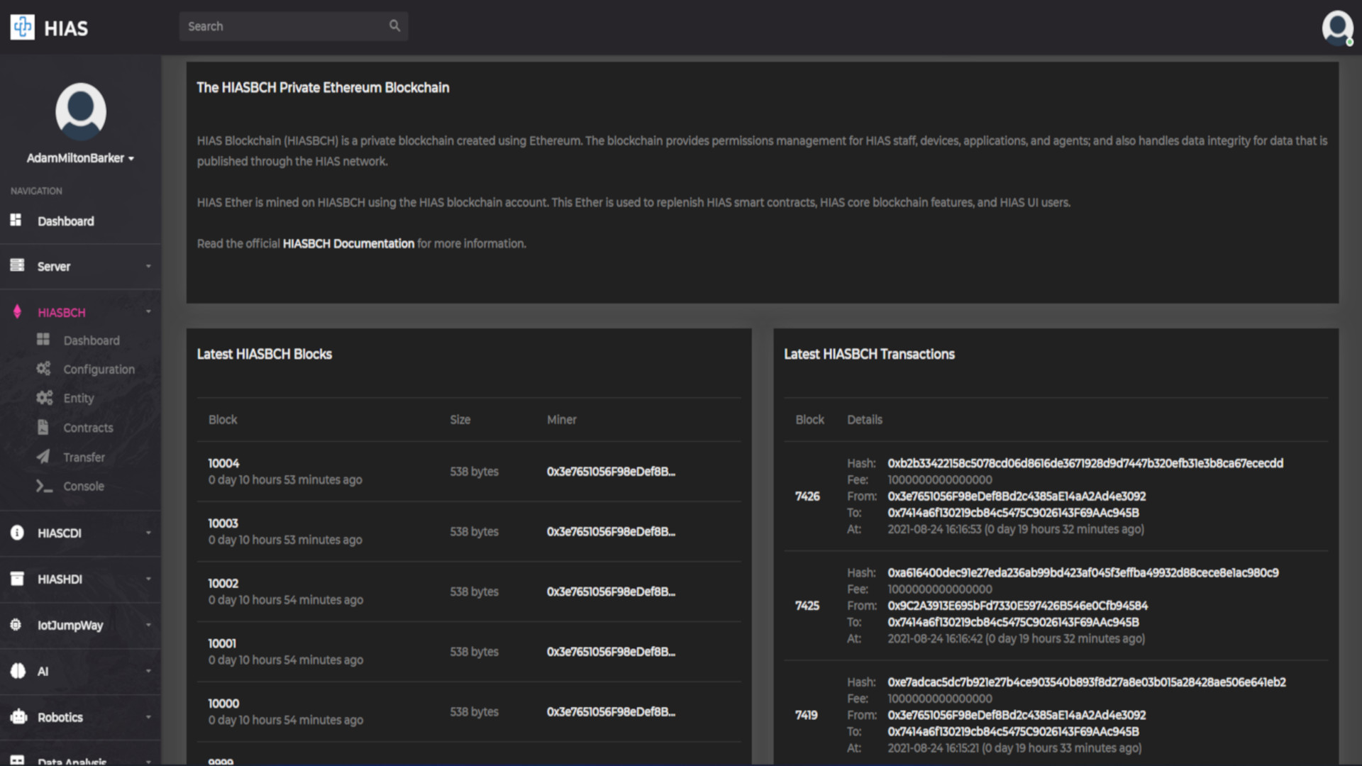Expand the IotJumpWay menu chevron
Image resolution: width=1362 pixels, height=766 pixels.
coord(148,625)
